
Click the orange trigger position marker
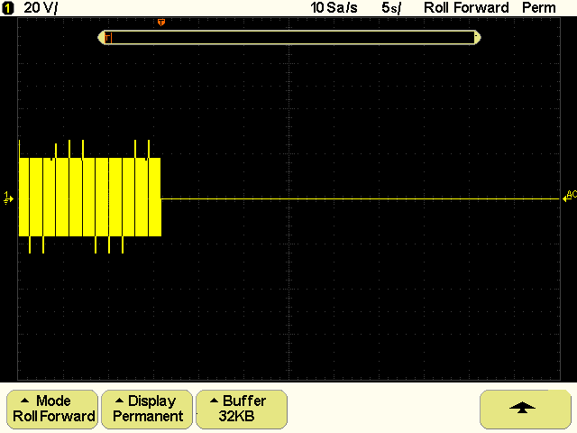(x=161, y=23)
